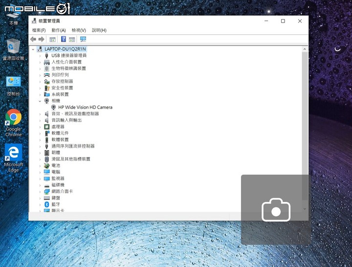Click the 處理器 chip icon
This screenshot has width=352, height=267.
point(47,127)
